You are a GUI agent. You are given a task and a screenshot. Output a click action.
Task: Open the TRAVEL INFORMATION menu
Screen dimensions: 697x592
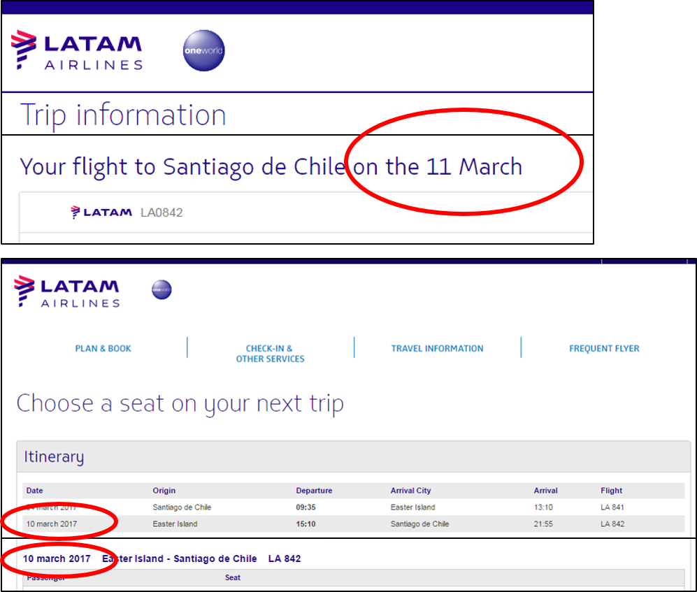(438, 349)
